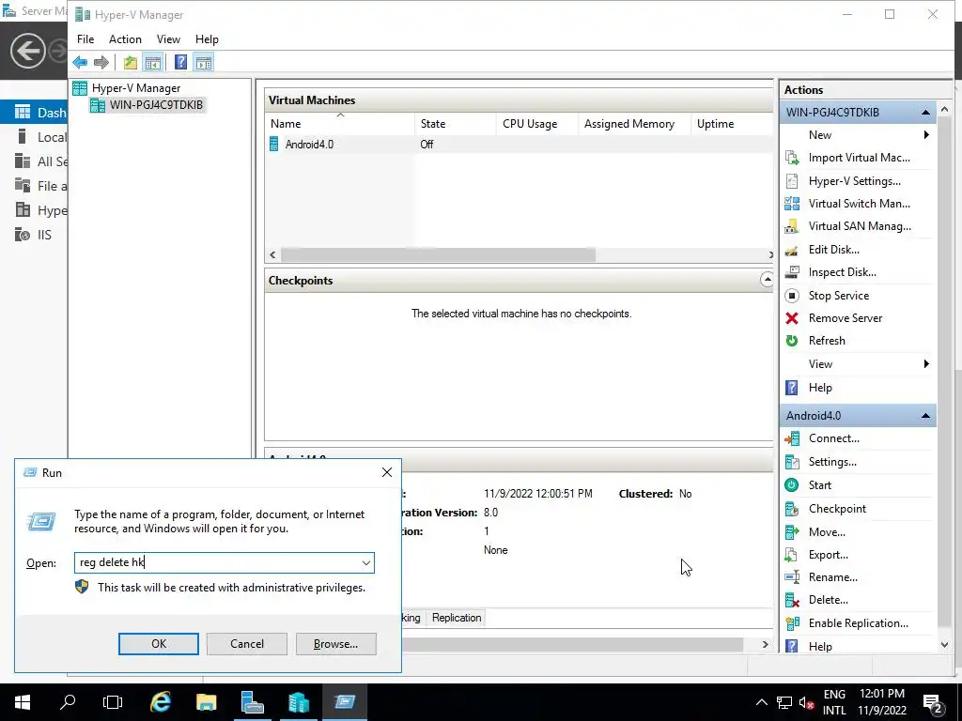
Task: Click the Uptime column header
Action: 731,124
